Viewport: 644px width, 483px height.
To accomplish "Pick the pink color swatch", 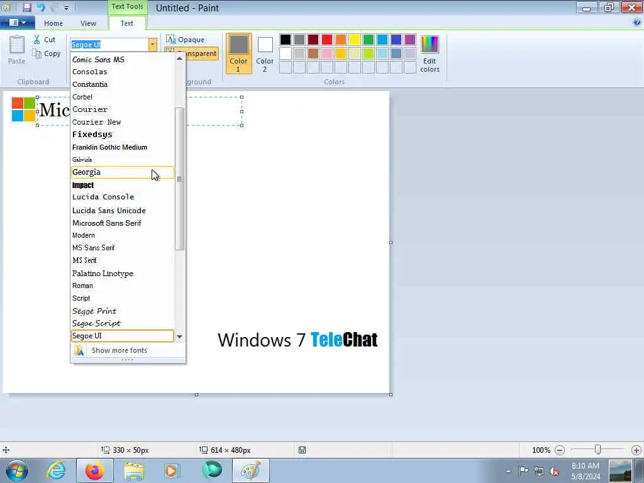I will (327, 53).
